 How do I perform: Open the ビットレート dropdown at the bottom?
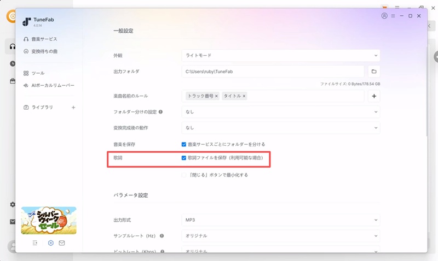click(281, 250)
